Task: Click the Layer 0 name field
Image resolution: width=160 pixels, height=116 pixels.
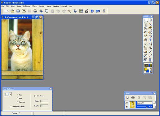Action: click(x=145, y=103)
